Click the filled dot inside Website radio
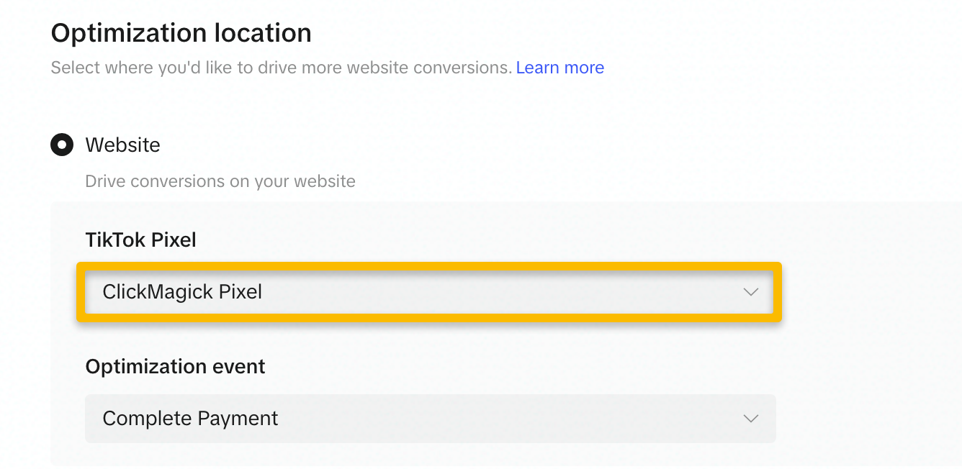 pos(62,145)
